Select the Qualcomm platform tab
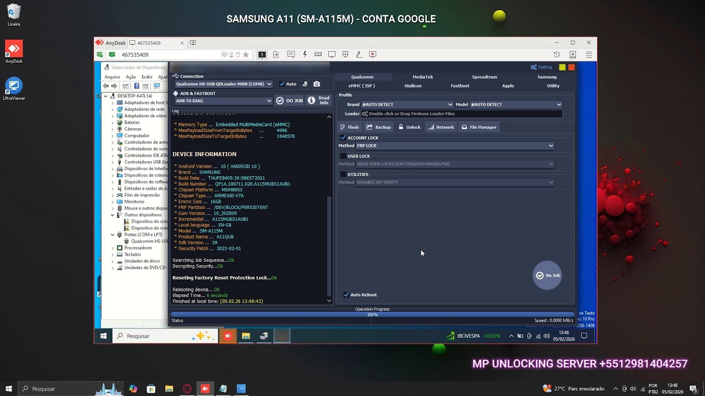705x396 pixels. [x=362, y=77]
